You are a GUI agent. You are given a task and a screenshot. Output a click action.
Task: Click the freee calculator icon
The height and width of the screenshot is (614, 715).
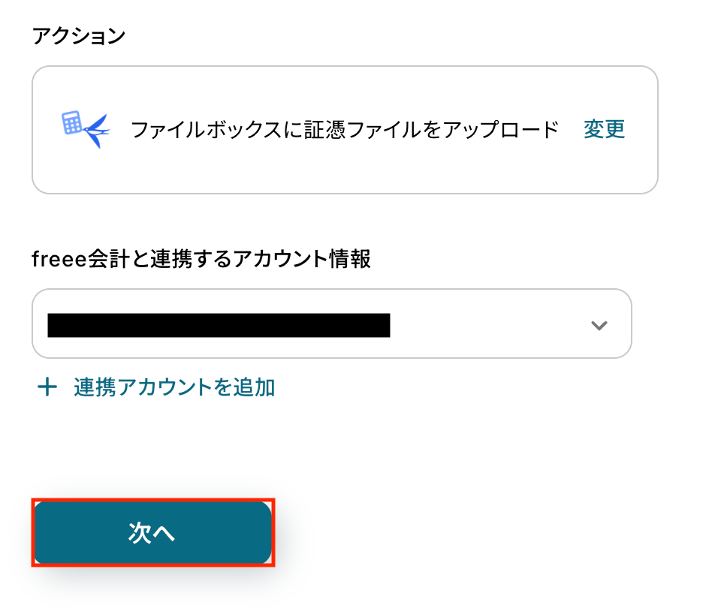tap(72, 122)
